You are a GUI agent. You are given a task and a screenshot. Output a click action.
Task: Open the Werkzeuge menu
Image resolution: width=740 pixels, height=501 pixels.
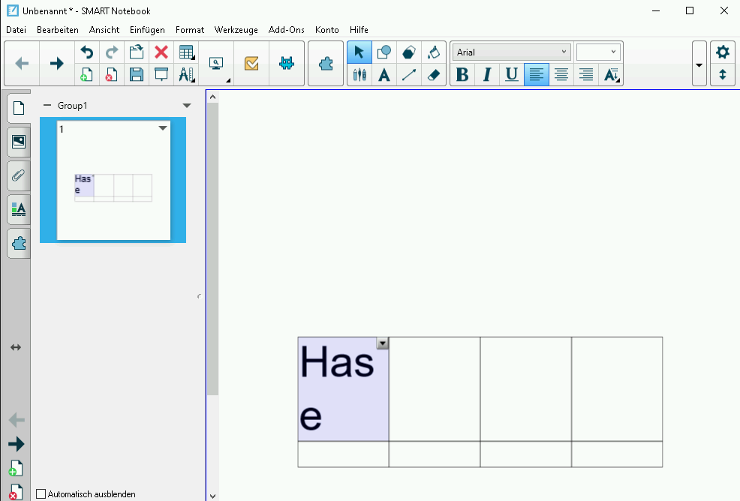click(236, 30)
